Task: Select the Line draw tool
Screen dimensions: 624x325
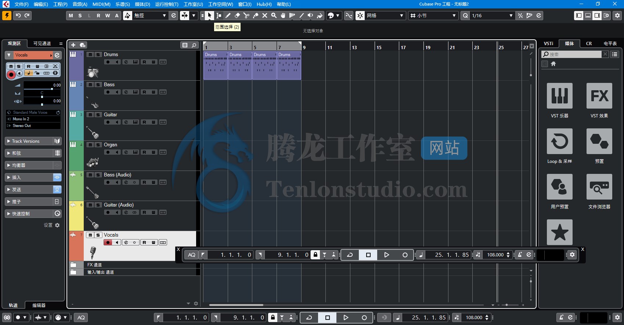Action: pos(301,15)
